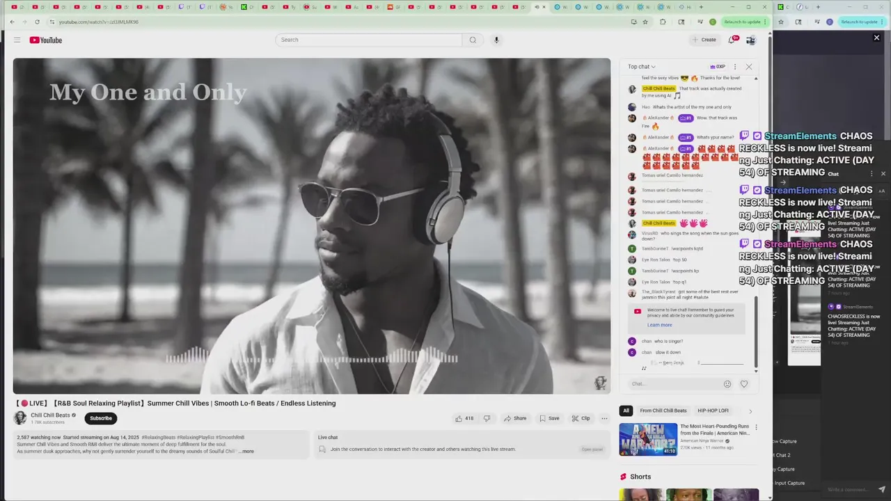
Task: Expand description with ...more
Action: [246, 452]
